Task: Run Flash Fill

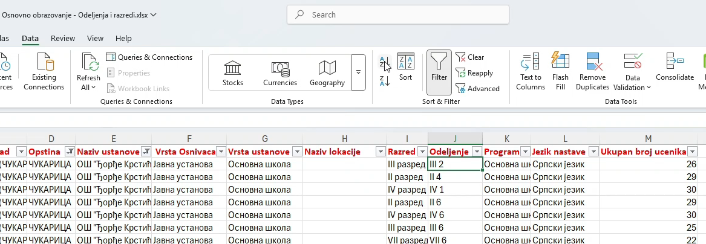Action: 560,72
